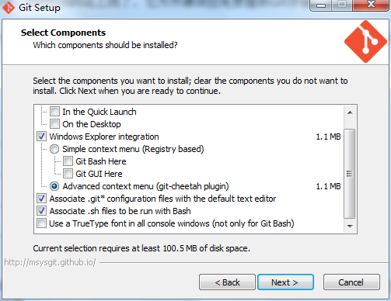Go to the previous step with Back

pos(227,282)
